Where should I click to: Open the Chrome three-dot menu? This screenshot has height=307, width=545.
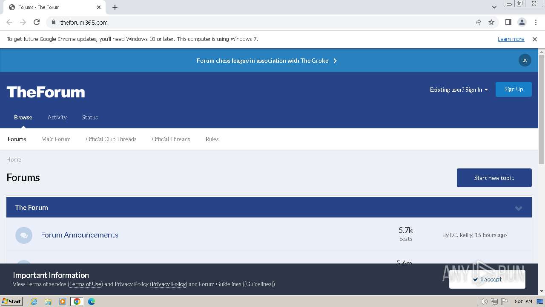(536, 22)
